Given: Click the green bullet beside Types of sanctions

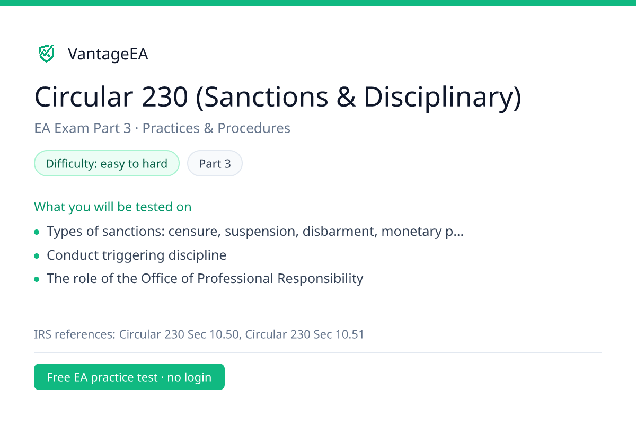Looking at the screenshot, I should click(x=37, y=232).
